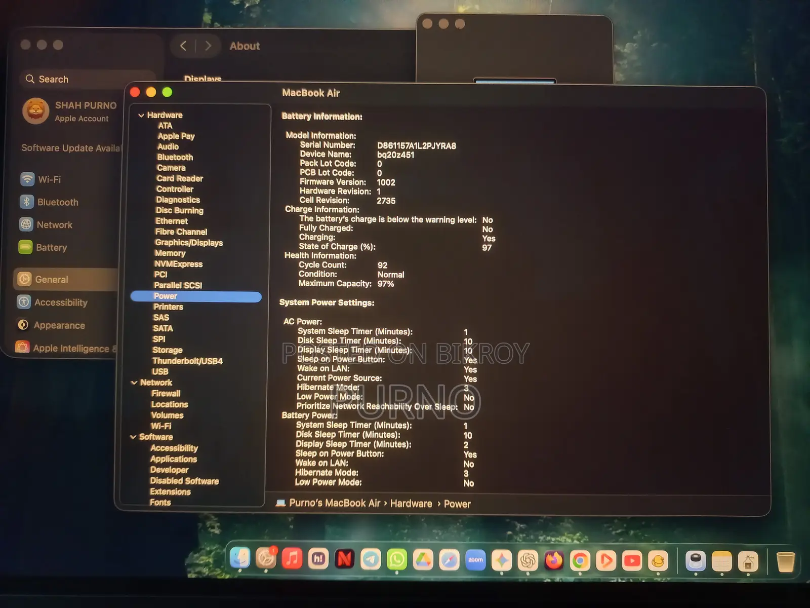Open Cyberduck from the Dock
The image size is (810, 608).
click(x=658, y=561)
